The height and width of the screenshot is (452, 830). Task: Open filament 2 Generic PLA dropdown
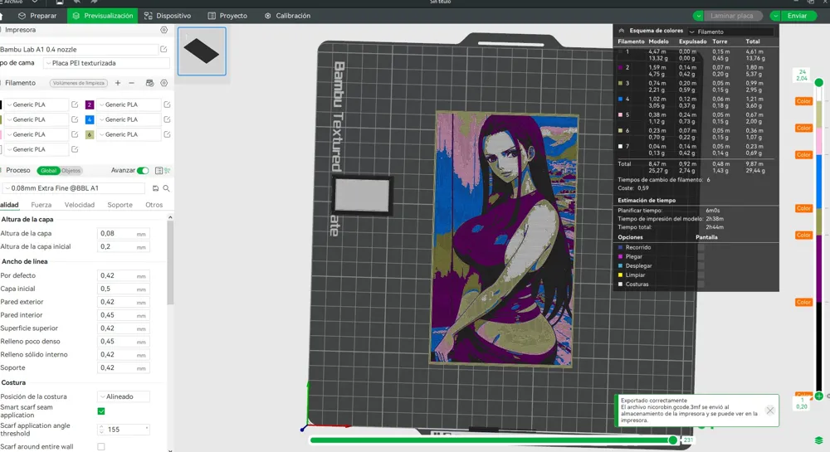[x=129, y=104]
